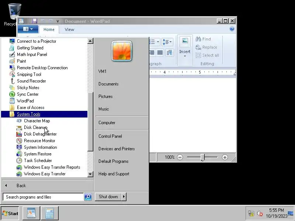Open the VM1 user folder
Viewport: 295px width, 221px height.
pyautogui.click(x=103, y=71)
